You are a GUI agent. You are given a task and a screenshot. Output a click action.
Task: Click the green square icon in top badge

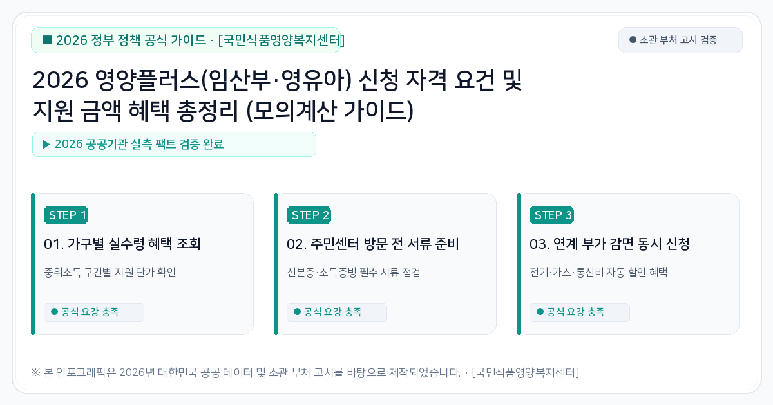46,40
